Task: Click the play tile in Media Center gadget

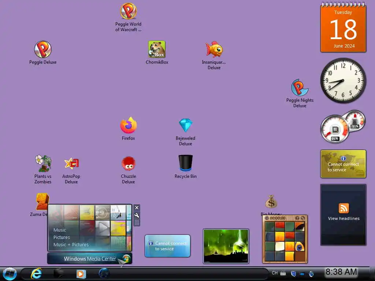Action: point(103,228)
